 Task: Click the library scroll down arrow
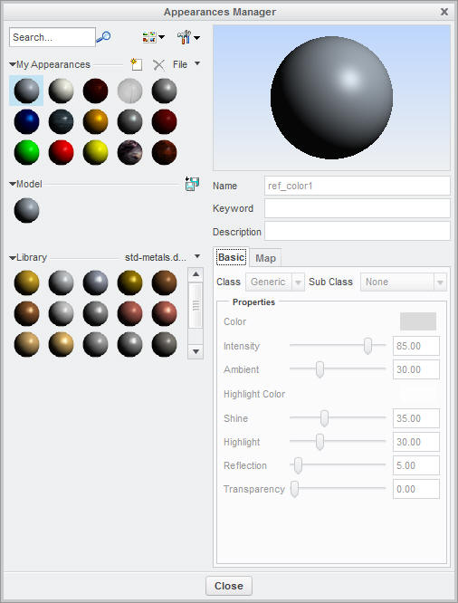[x=196, y=351]
